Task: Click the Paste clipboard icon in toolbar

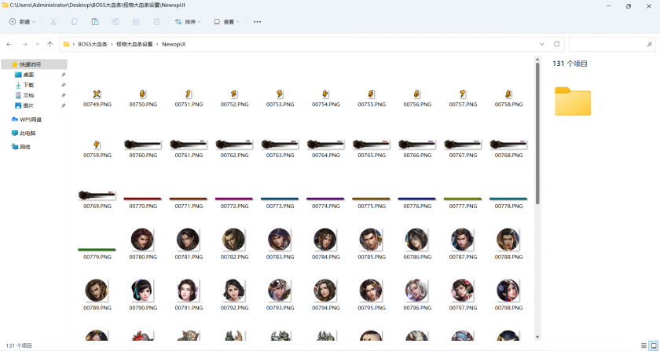Action: click(x=95, y=22)
